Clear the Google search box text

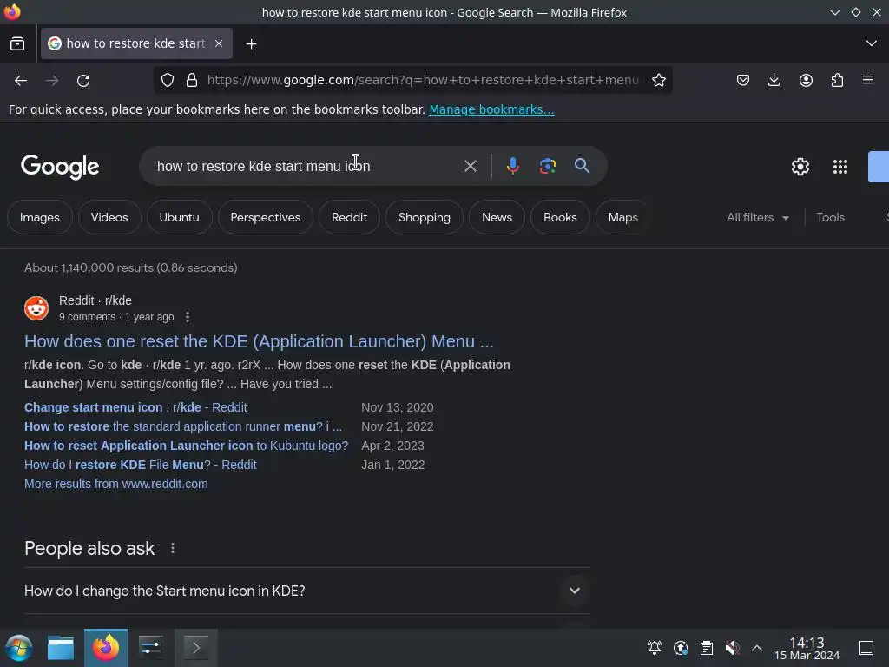click(470, 166)
